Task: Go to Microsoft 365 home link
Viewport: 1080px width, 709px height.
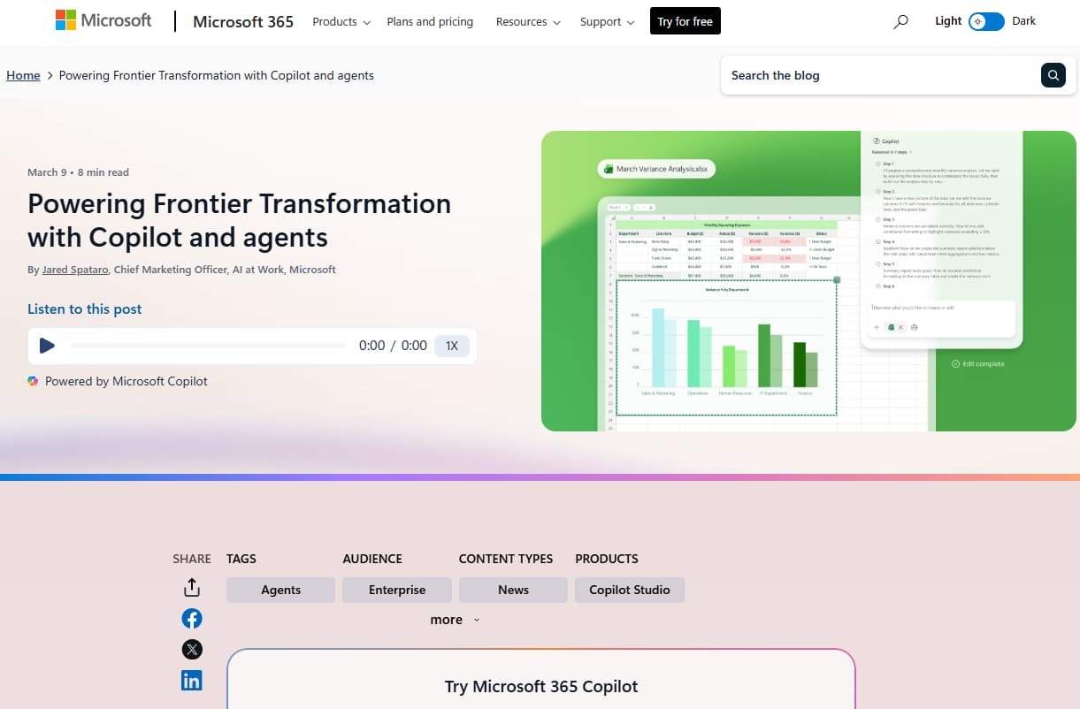Action: [243, 22]
